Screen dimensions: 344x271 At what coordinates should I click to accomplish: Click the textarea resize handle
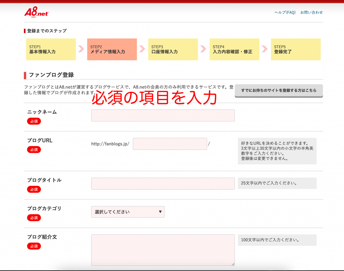233,264
